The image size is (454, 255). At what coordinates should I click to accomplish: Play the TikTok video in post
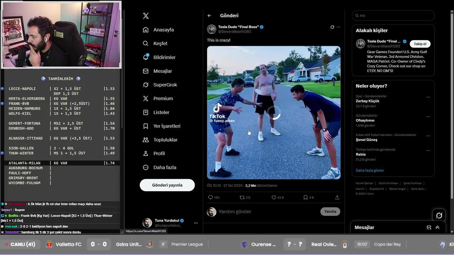coord(273,113)
